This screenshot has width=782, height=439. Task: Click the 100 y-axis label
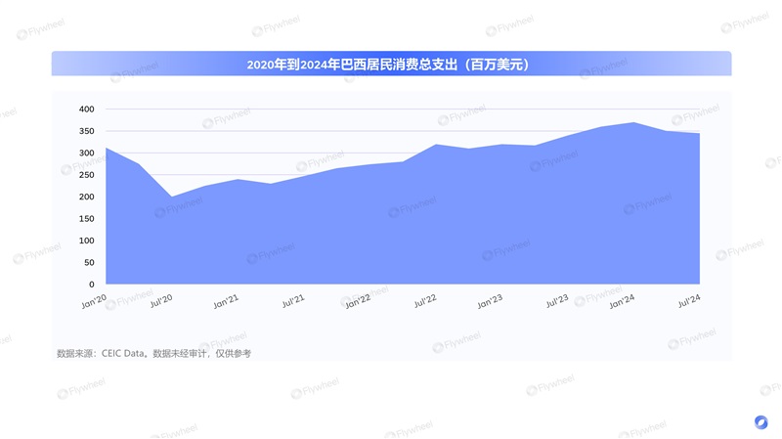(86, 241)
